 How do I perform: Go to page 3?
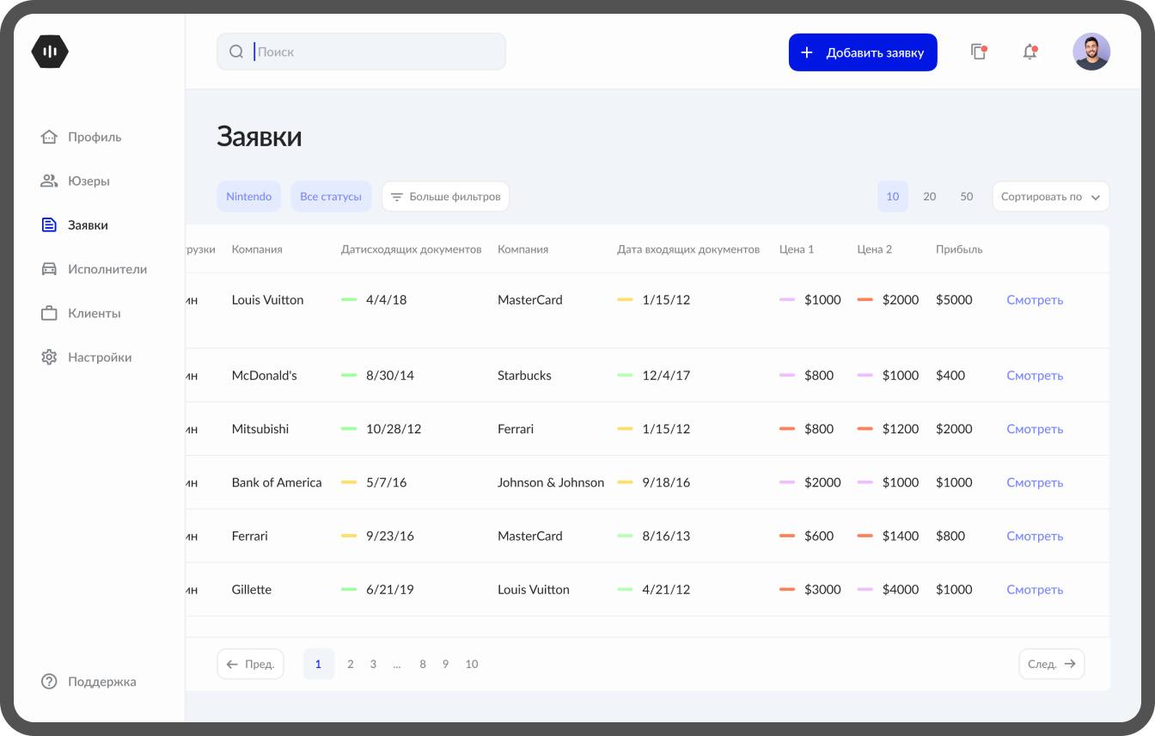pyautogui.click(x=373, y=664)
